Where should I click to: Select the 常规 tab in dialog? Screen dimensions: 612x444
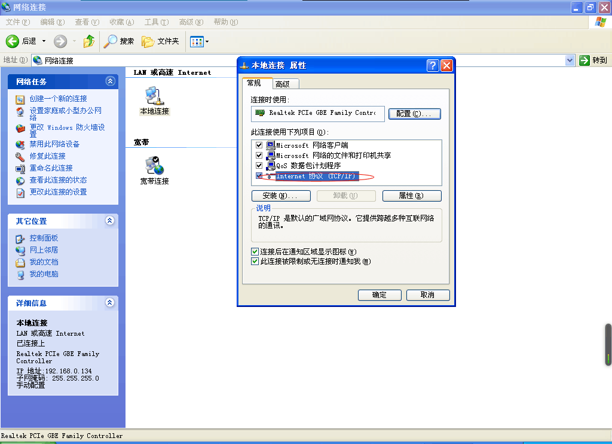[257, 83]
